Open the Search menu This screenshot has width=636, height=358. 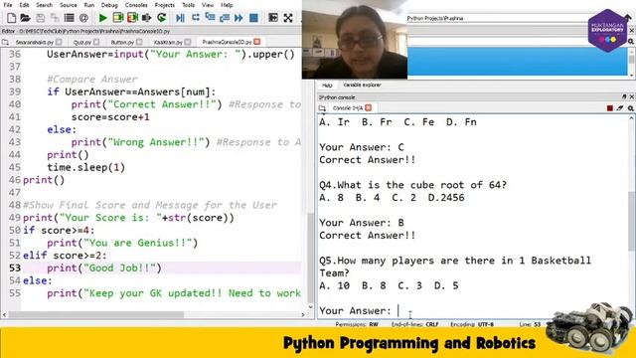coord(44,5)
